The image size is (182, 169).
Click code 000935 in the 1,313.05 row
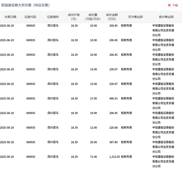coord(31,157)
